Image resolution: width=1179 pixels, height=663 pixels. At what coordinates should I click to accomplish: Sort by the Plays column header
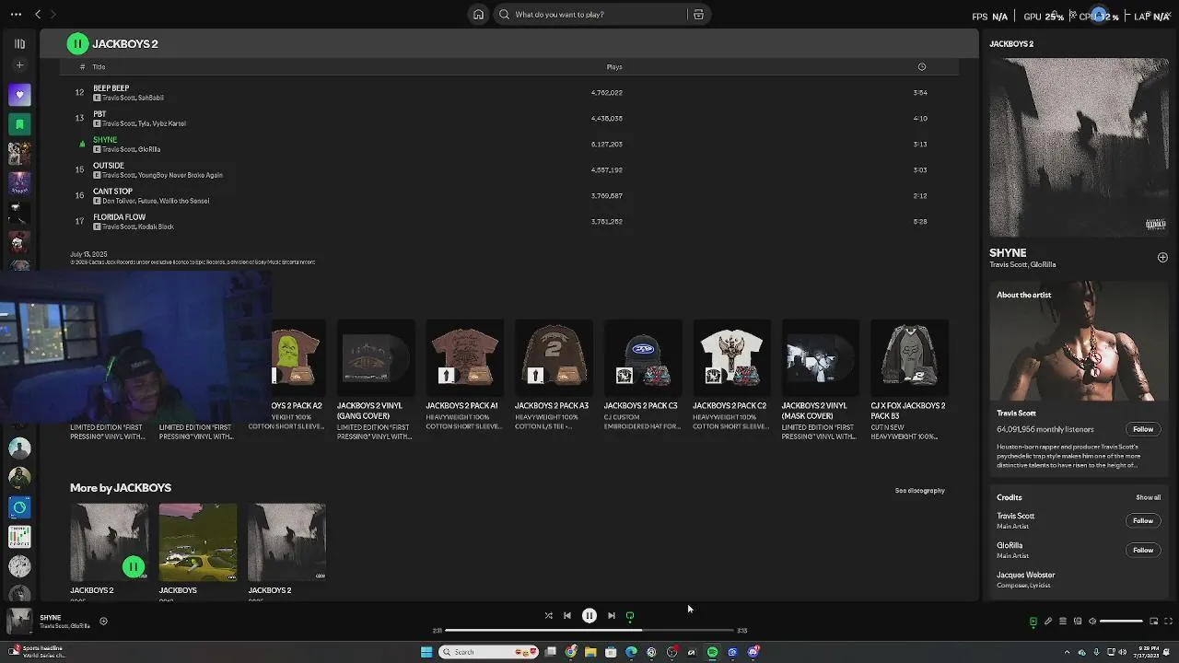coord(614,66)
